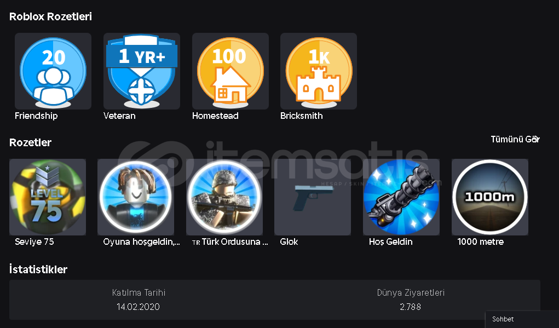The width and height of the screenshot is (559, 328).
Task: Open the Friendship badge icon
Action: coord(53,71)
